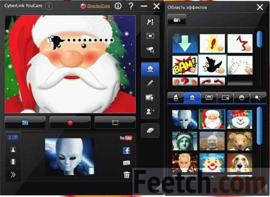Switch to the scenes screen tab
Viewport: 270px width, 197px height.
225,98
